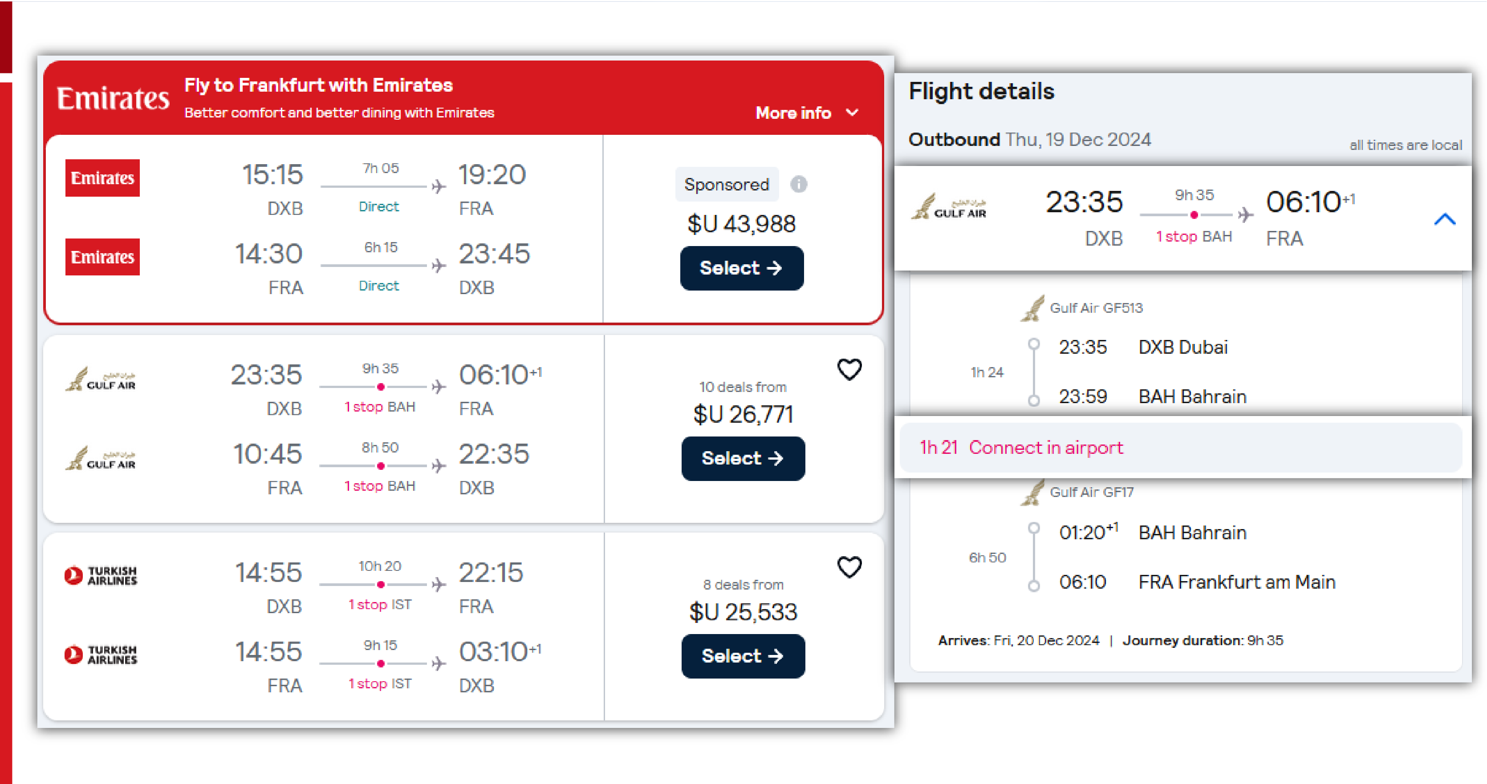Collapse the Gulf Air outbound flight details
1487x784 pixels.
(x=1444, y=219)
